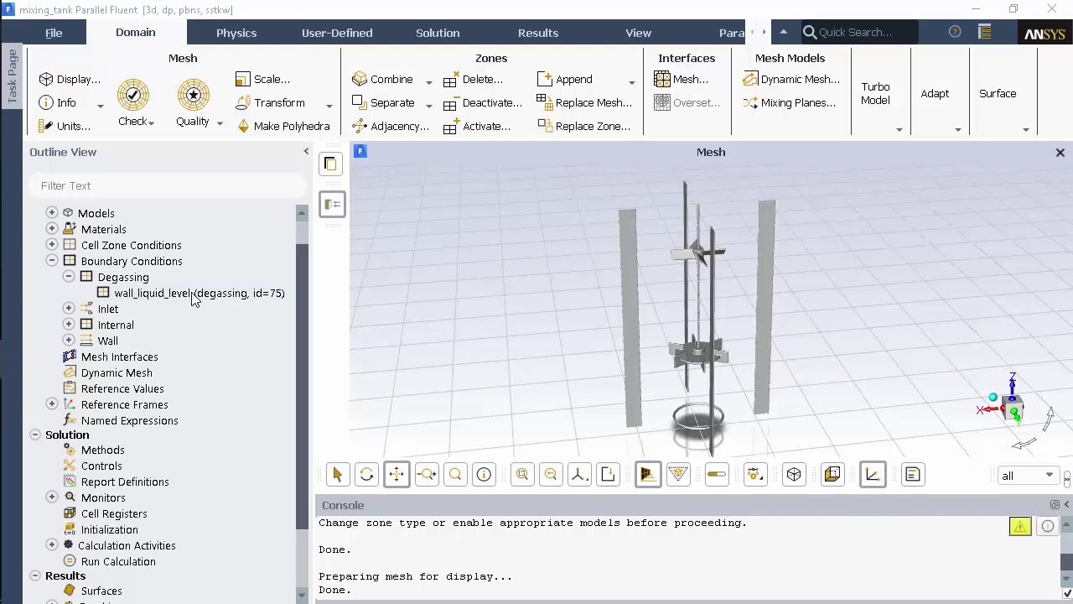Expand the Models tree node
This screenshot has width=1073, height=604.
(52, 213)
